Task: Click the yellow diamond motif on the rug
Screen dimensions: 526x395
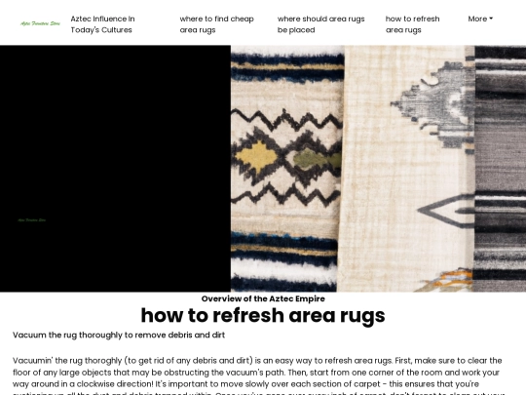Action: 256,156
